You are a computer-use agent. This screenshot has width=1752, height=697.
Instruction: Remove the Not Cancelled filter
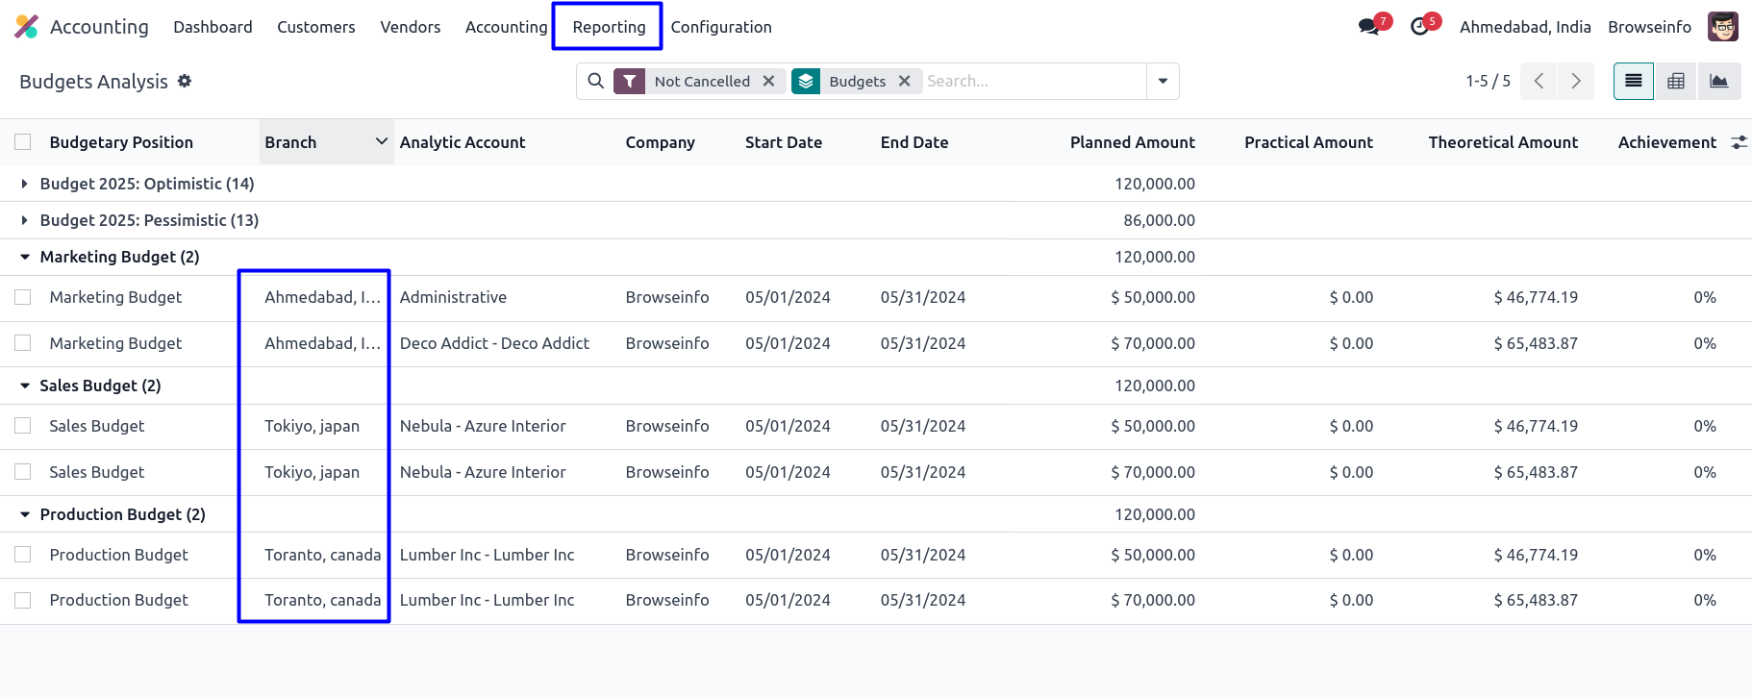coord(768,82)
